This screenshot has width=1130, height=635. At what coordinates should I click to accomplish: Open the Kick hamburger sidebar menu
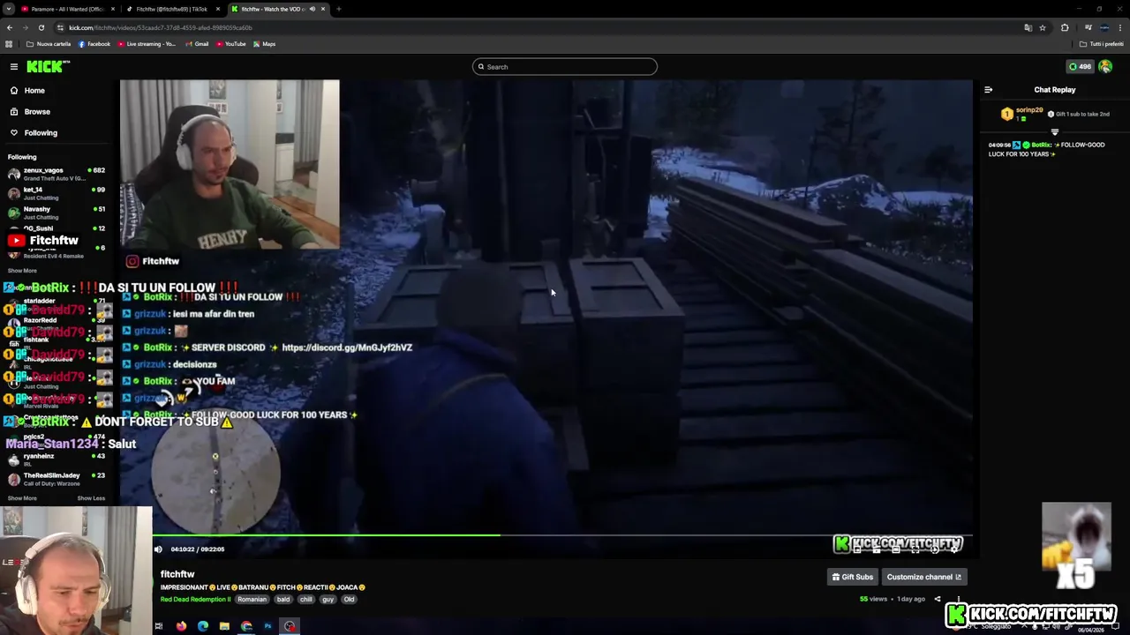[x=14, y=66]
